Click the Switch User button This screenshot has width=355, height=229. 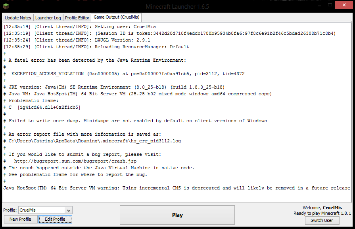coord(322,220)
